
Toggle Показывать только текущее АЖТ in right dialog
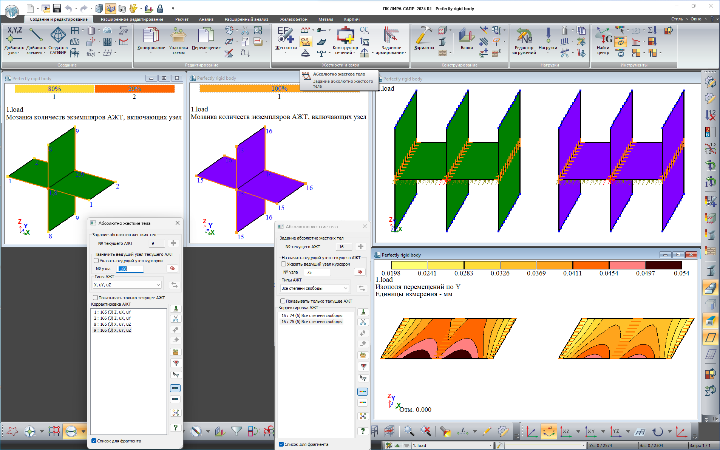pyautogui.click(x=283, y=301)
